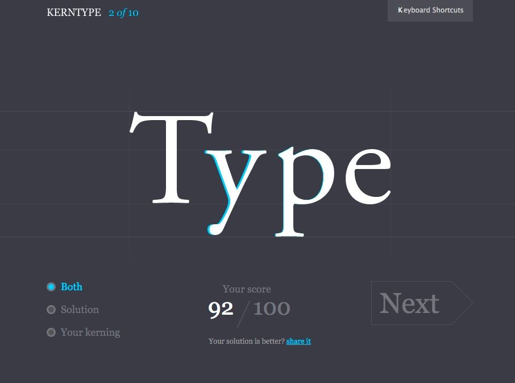The image size is (515, 383).
Task: Click the "Your solution is better?" text
Action: tap(246, 341)
